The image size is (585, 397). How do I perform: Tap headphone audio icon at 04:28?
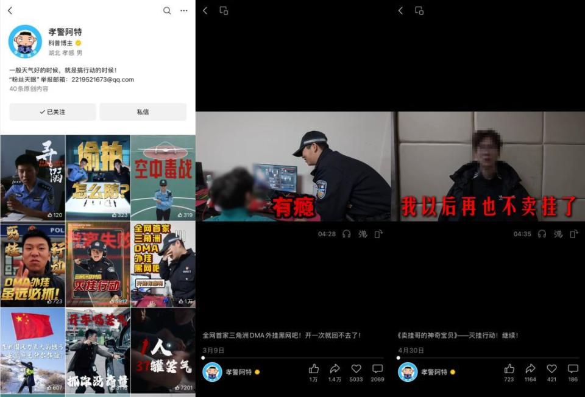tap(347, 234)
